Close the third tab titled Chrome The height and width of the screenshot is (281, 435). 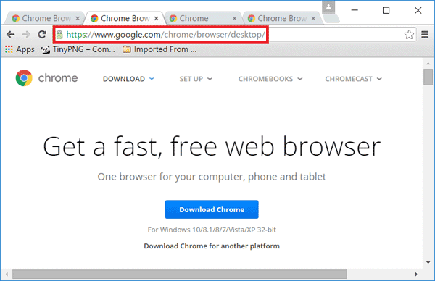(234, 18)
